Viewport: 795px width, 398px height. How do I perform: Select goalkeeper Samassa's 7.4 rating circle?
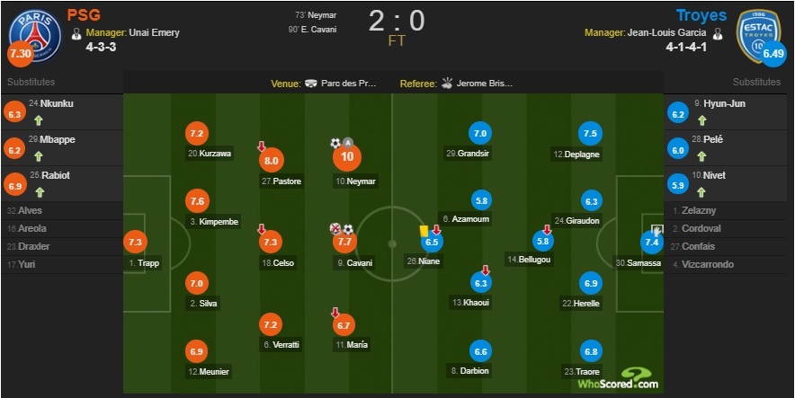pyautogui.click(x=653, y=242)
